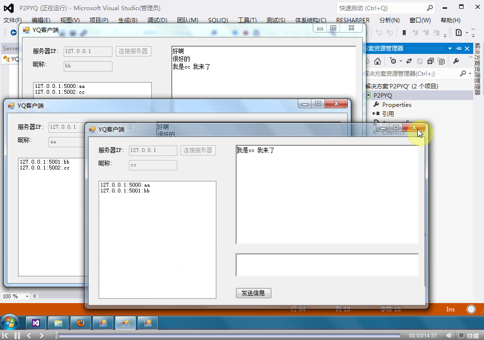Click the Sync with Active Document icon
The height and width of the screenshot is (340, 484).
coord(409,61)
